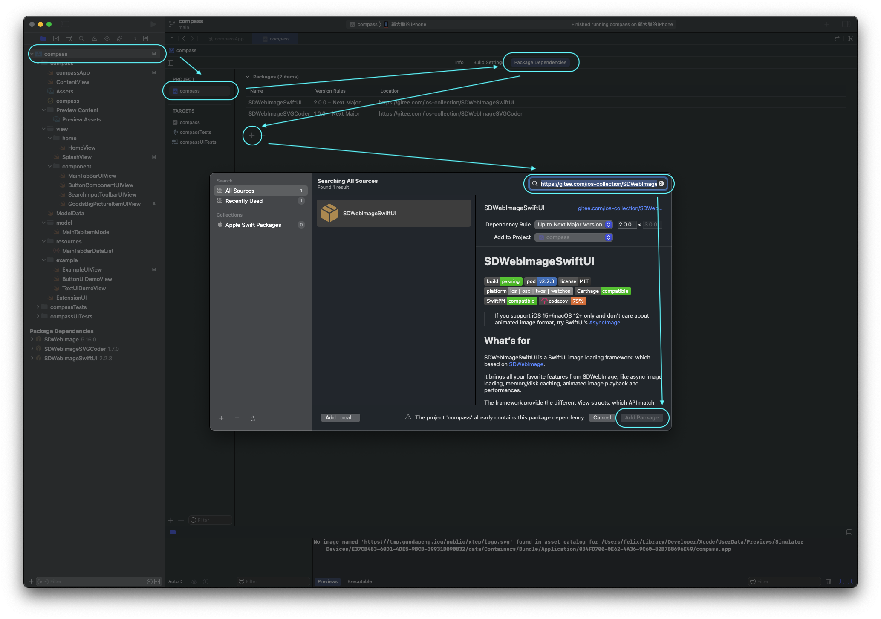This screenshot has width=881, height=619.
Task: Clear the package URL search field
Action: [661, 184]
